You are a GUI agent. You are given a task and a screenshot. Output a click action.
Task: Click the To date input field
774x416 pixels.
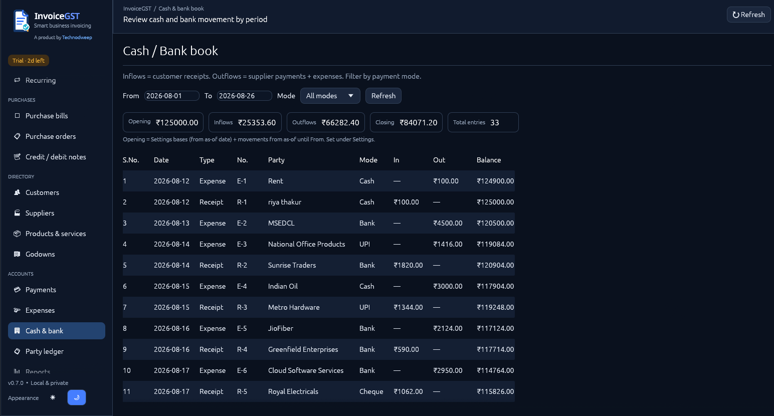244,96
